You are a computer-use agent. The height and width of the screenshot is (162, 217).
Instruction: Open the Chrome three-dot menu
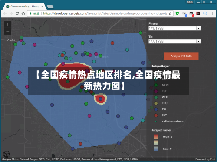coord(212,13)
